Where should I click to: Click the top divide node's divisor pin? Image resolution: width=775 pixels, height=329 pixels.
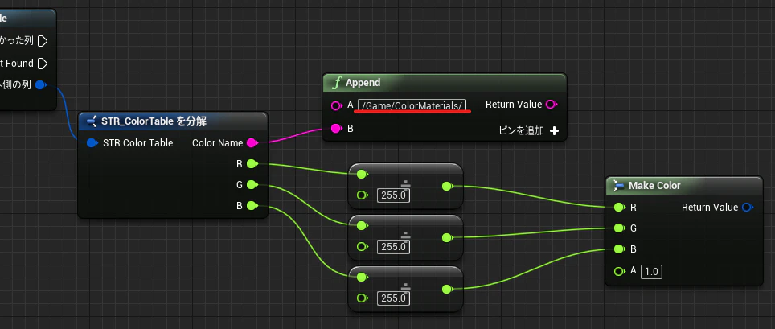pos(362,195)
